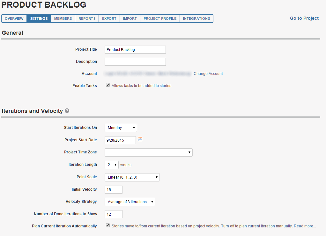Focus the Project Title input field
This screenshot has width=326, height=236.
pyautogui.click(x=135, y=50)
